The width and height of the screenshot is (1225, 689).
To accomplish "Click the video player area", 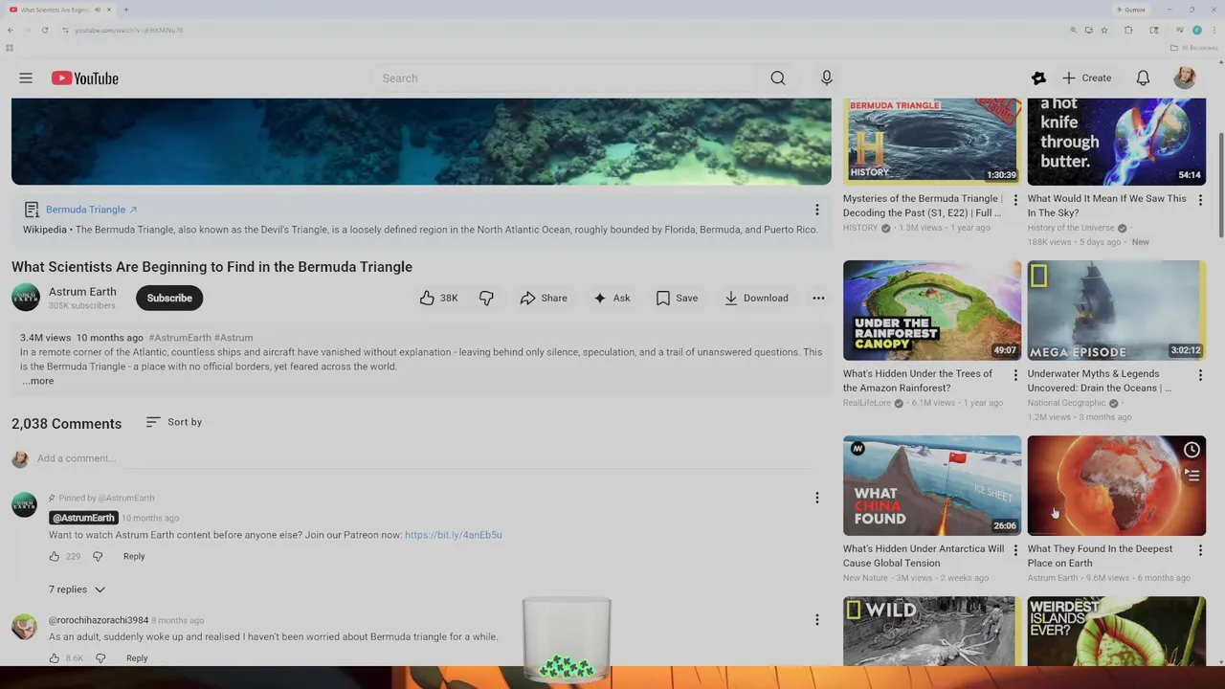I will (421, 141).
